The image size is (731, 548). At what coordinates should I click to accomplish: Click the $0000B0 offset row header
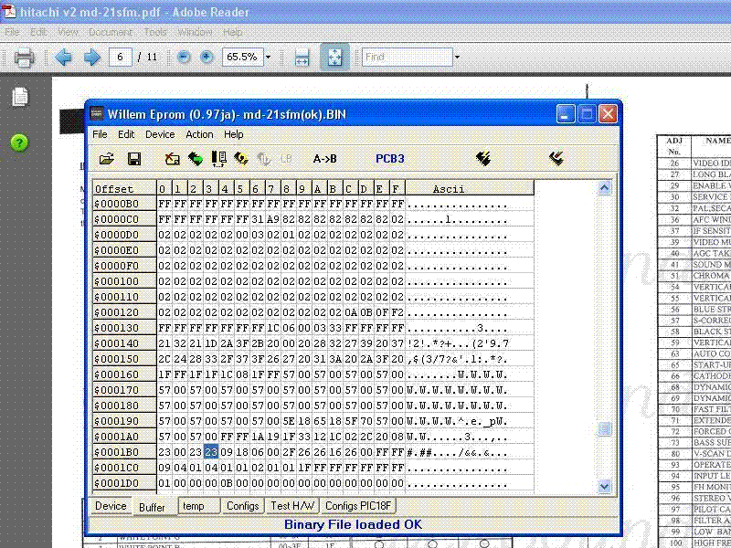click(124, 204)
